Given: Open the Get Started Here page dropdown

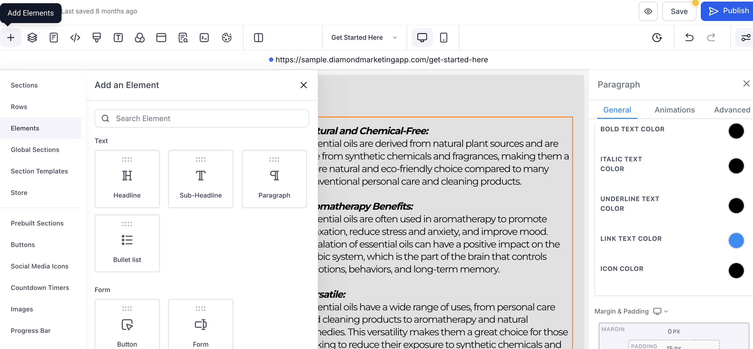Looking at the screenshot, I should coord(364,38).
